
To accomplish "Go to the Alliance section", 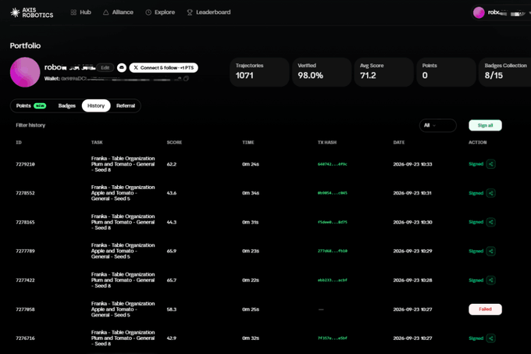I will pos(118,13).
